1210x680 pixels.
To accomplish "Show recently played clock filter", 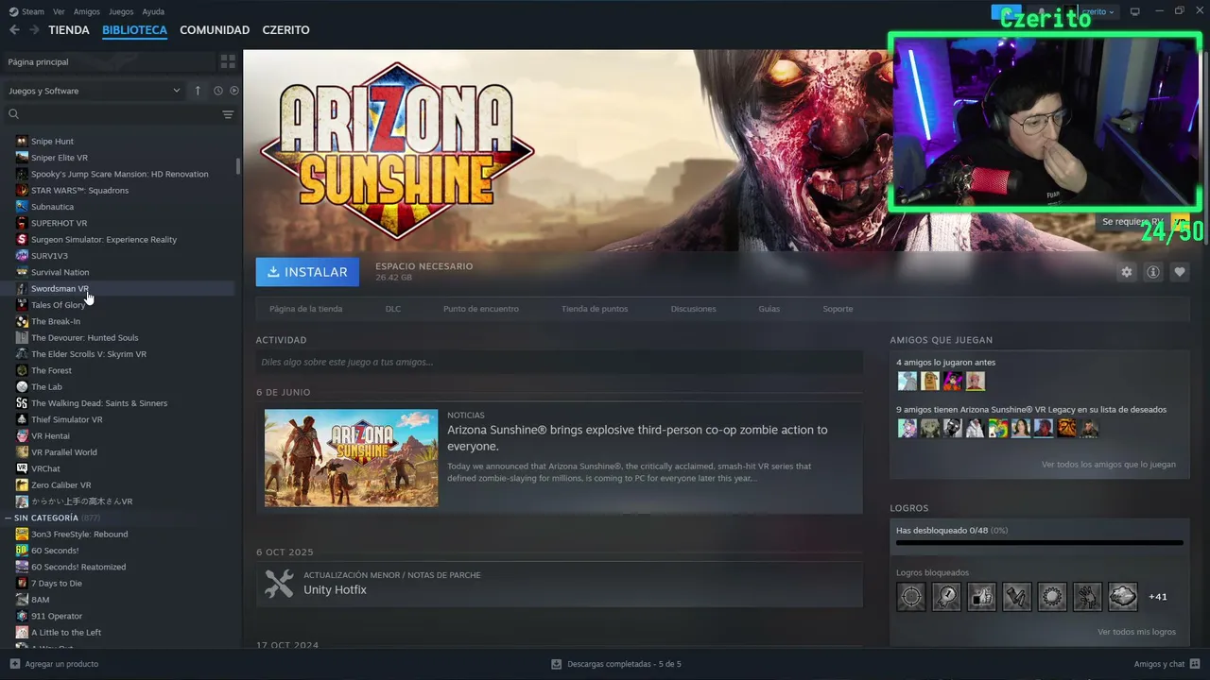I will [217, 91].
